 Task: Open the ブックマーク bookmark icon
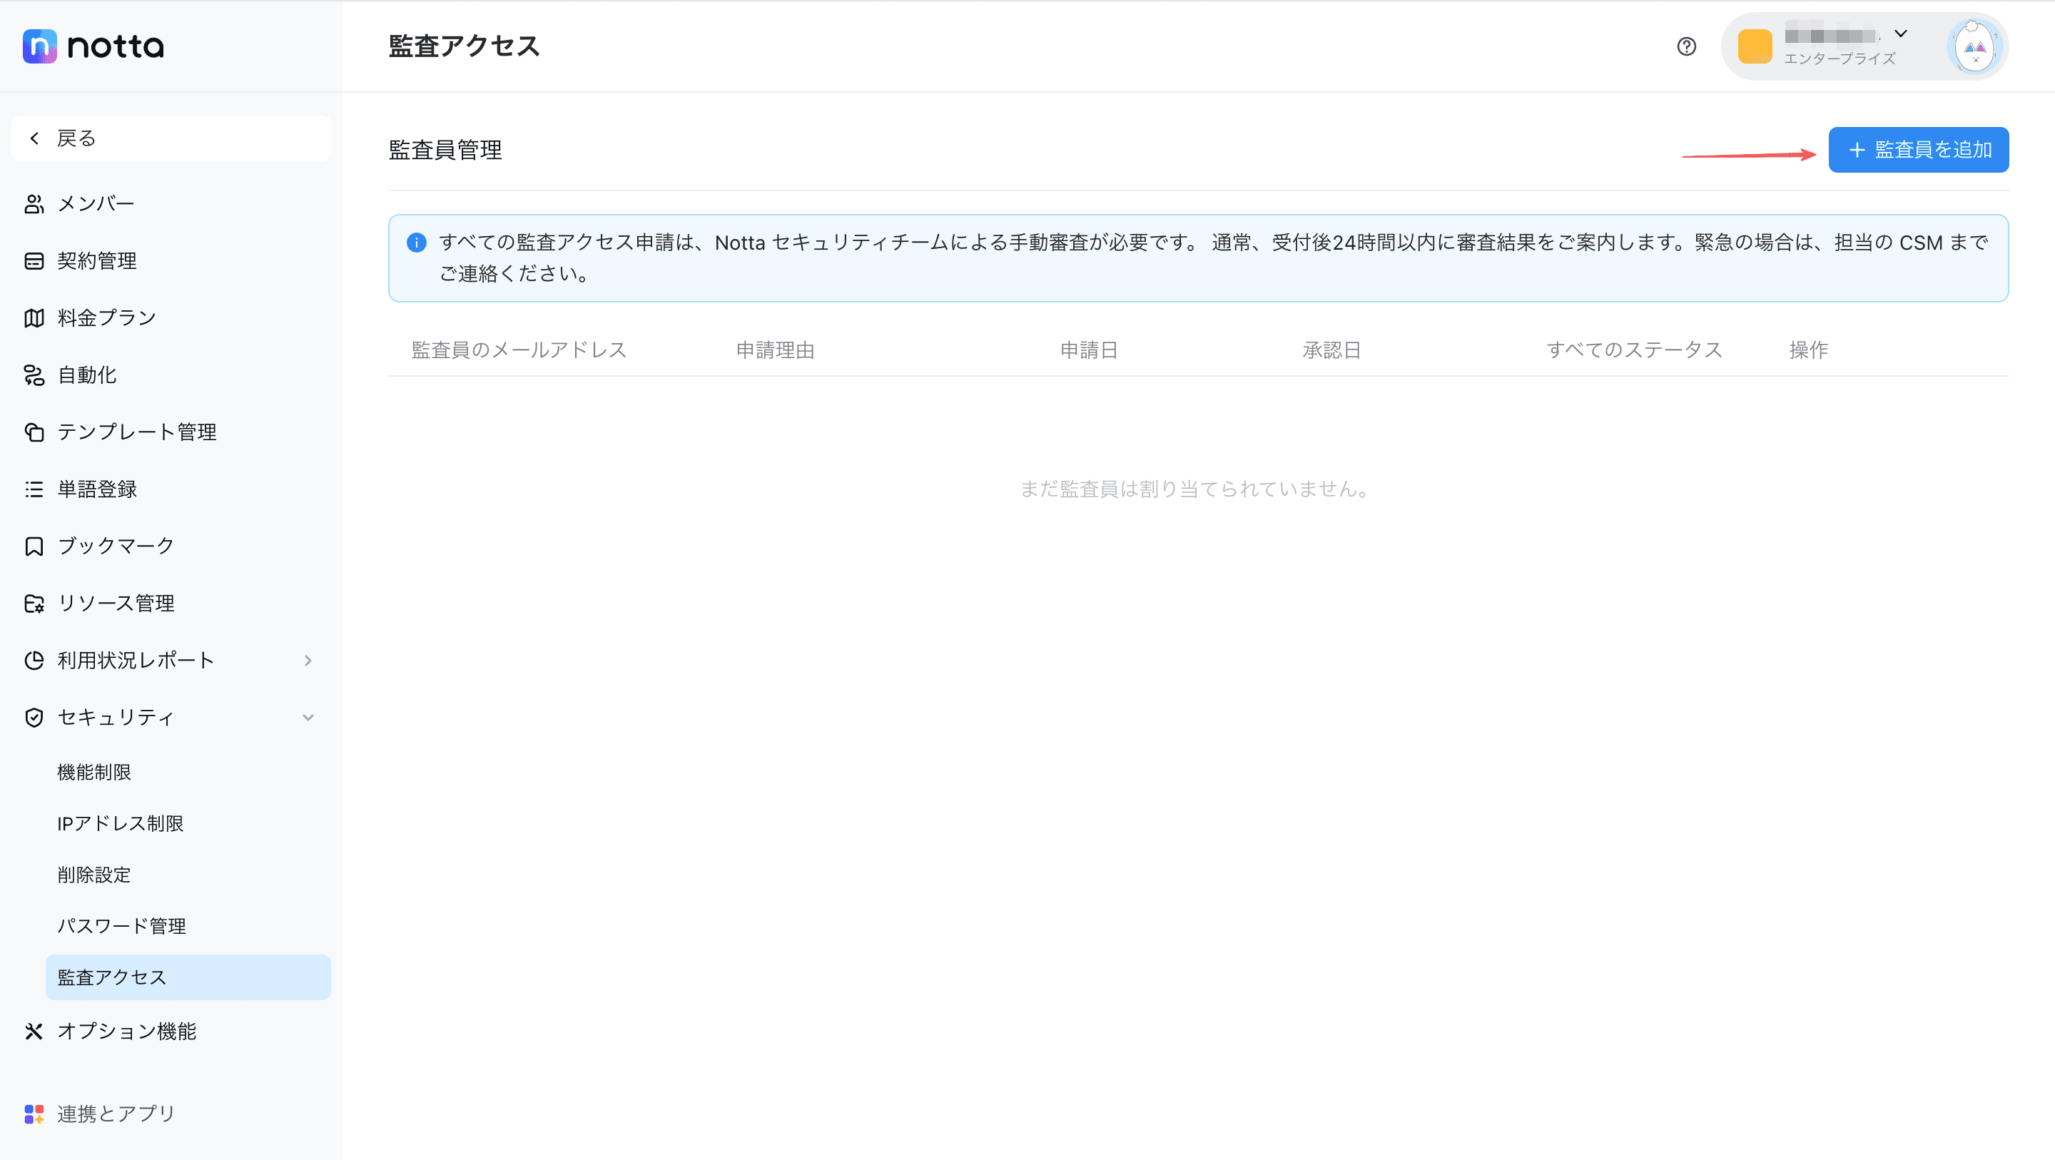pos(34,546)
